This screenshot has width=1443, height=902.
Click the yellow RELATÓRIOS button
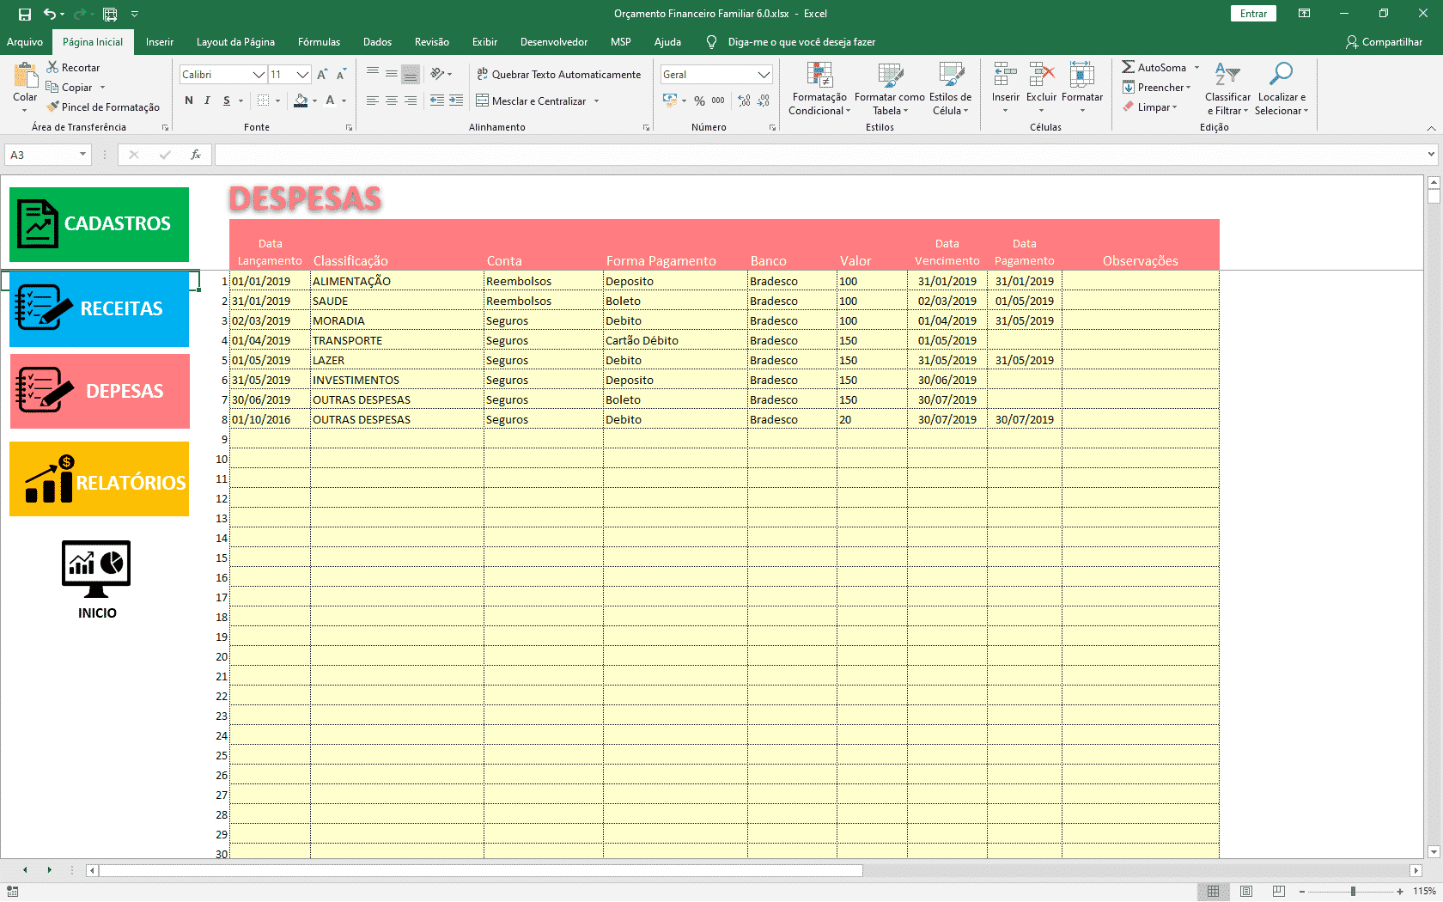click(x=99, y=478)
